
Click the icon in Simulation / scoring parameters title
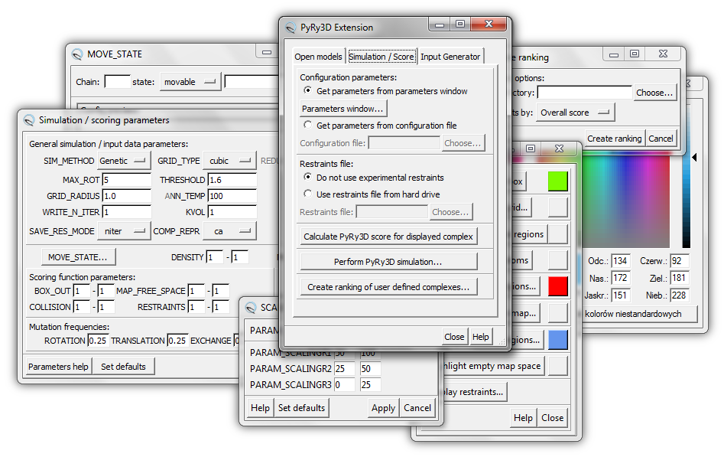click(x=29, y=120)
